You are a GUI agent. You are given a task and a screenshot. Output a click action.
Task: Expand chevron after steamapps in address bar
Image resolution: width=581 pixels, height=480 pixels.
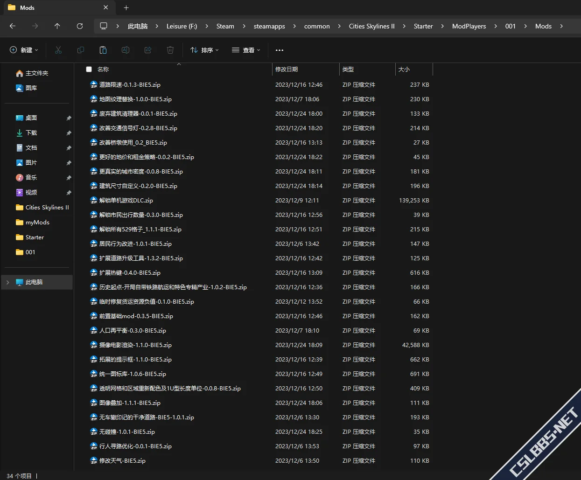coord(294,26)
